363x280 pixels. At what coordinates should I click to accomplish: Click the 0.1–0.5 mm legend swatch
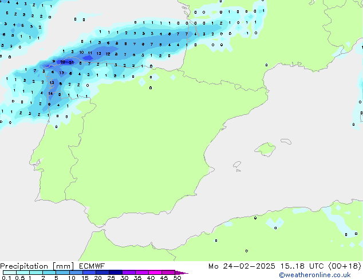(10, 273)
